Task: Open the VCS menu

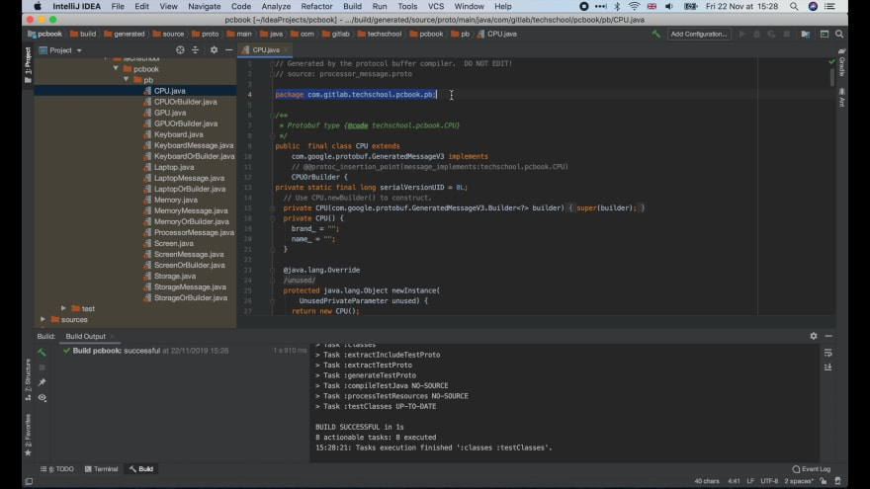Action: pos(436,7)
